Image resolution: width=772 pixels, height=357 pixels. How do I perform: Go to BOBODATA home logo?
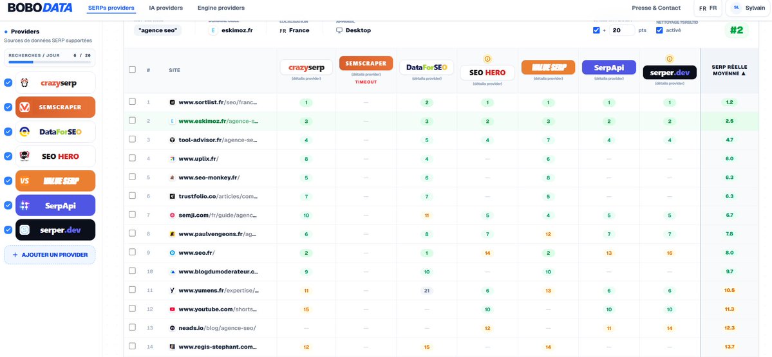[40, 8]
